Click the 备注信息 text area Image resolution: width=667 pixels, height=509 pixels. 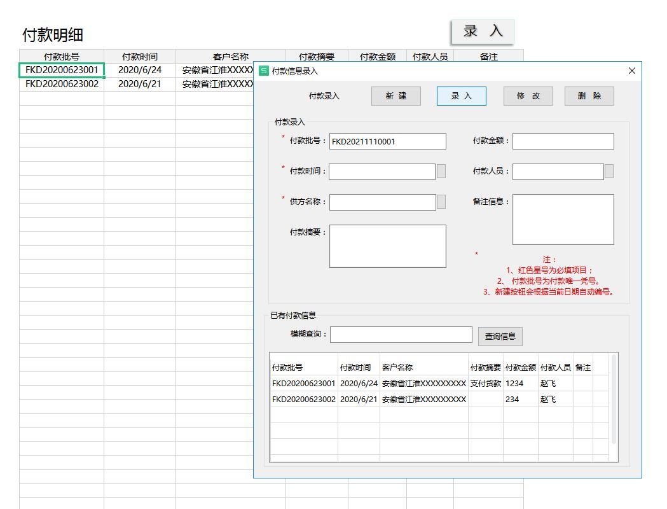click(x=563, y=220)
